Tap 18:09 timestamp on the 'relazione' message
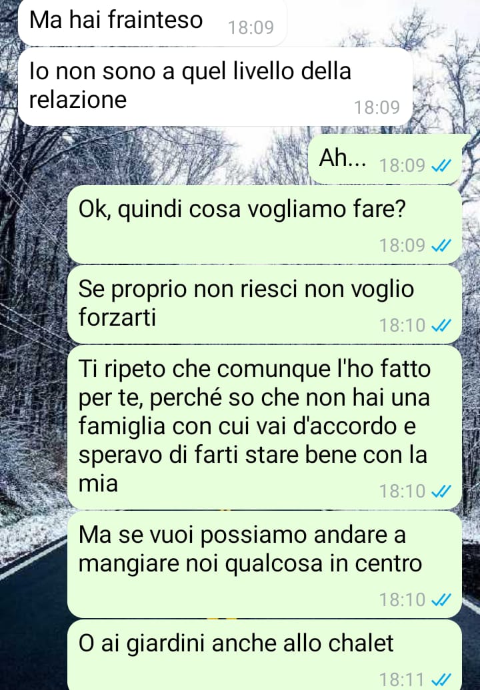This screenshot has height=690, width=480. [377, 107]
